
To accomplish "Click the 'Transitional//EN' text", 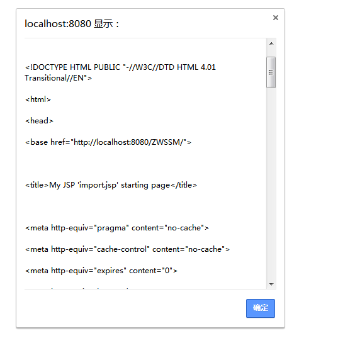I will coord(54,78).
